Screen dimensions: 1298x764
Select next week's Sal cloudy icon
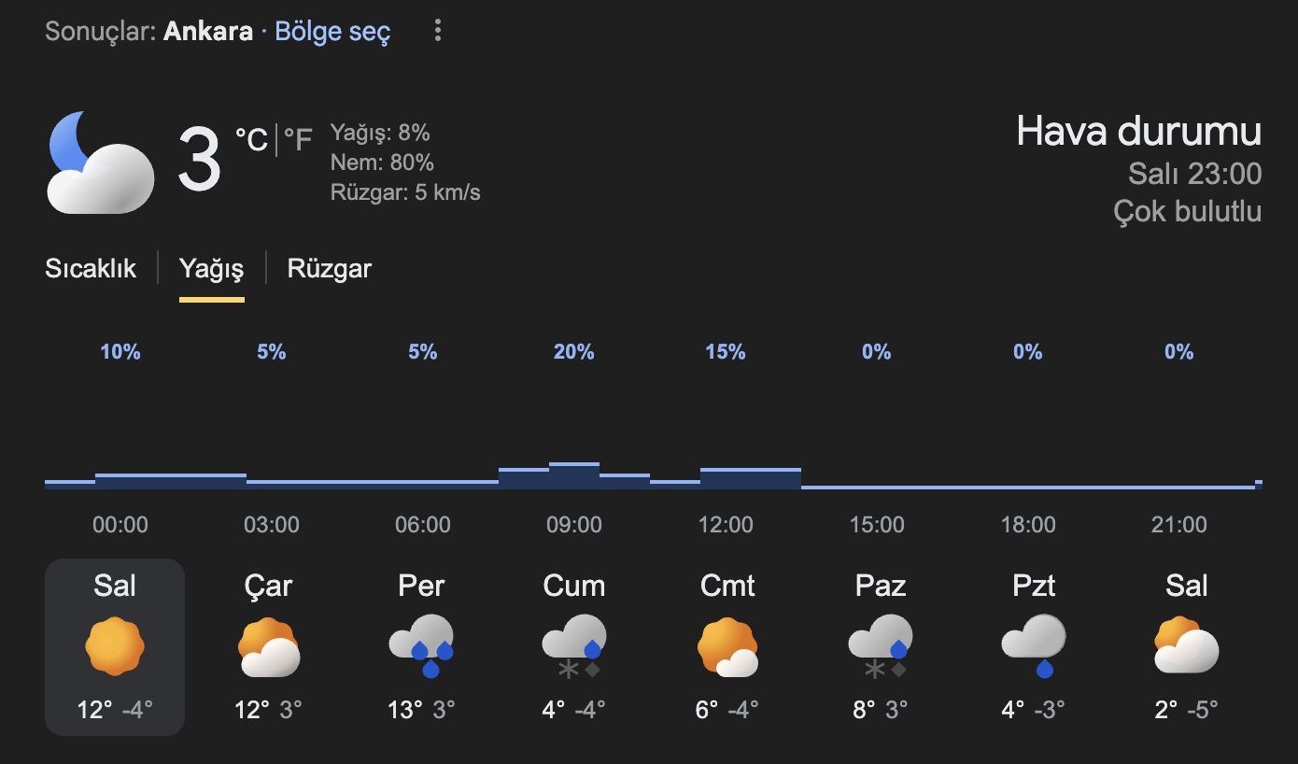tap(1186, 646)
